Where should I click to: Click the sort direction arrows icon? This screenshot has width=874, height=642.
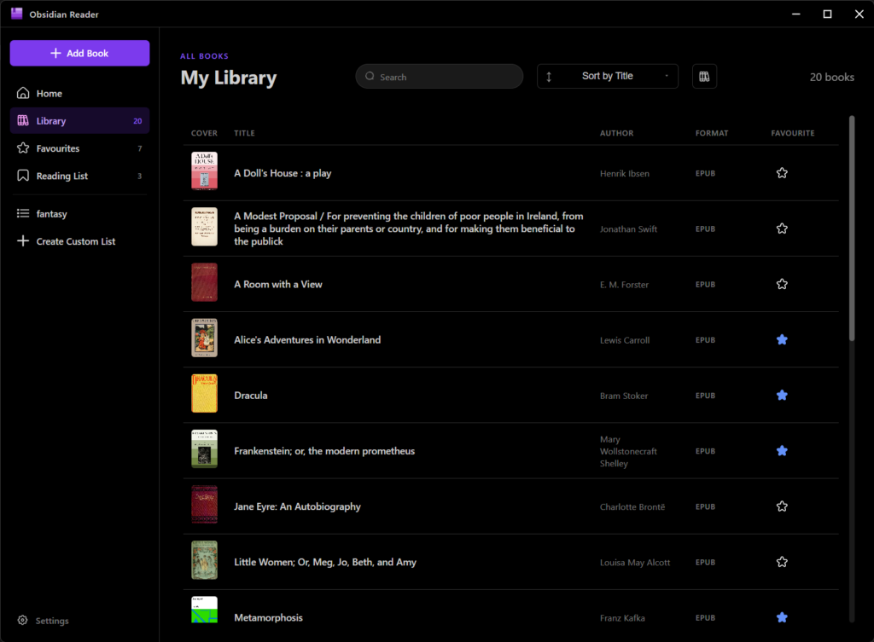coord(549,77)
